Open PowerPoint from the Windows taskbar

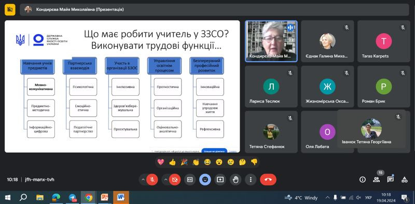coord(105,197)
